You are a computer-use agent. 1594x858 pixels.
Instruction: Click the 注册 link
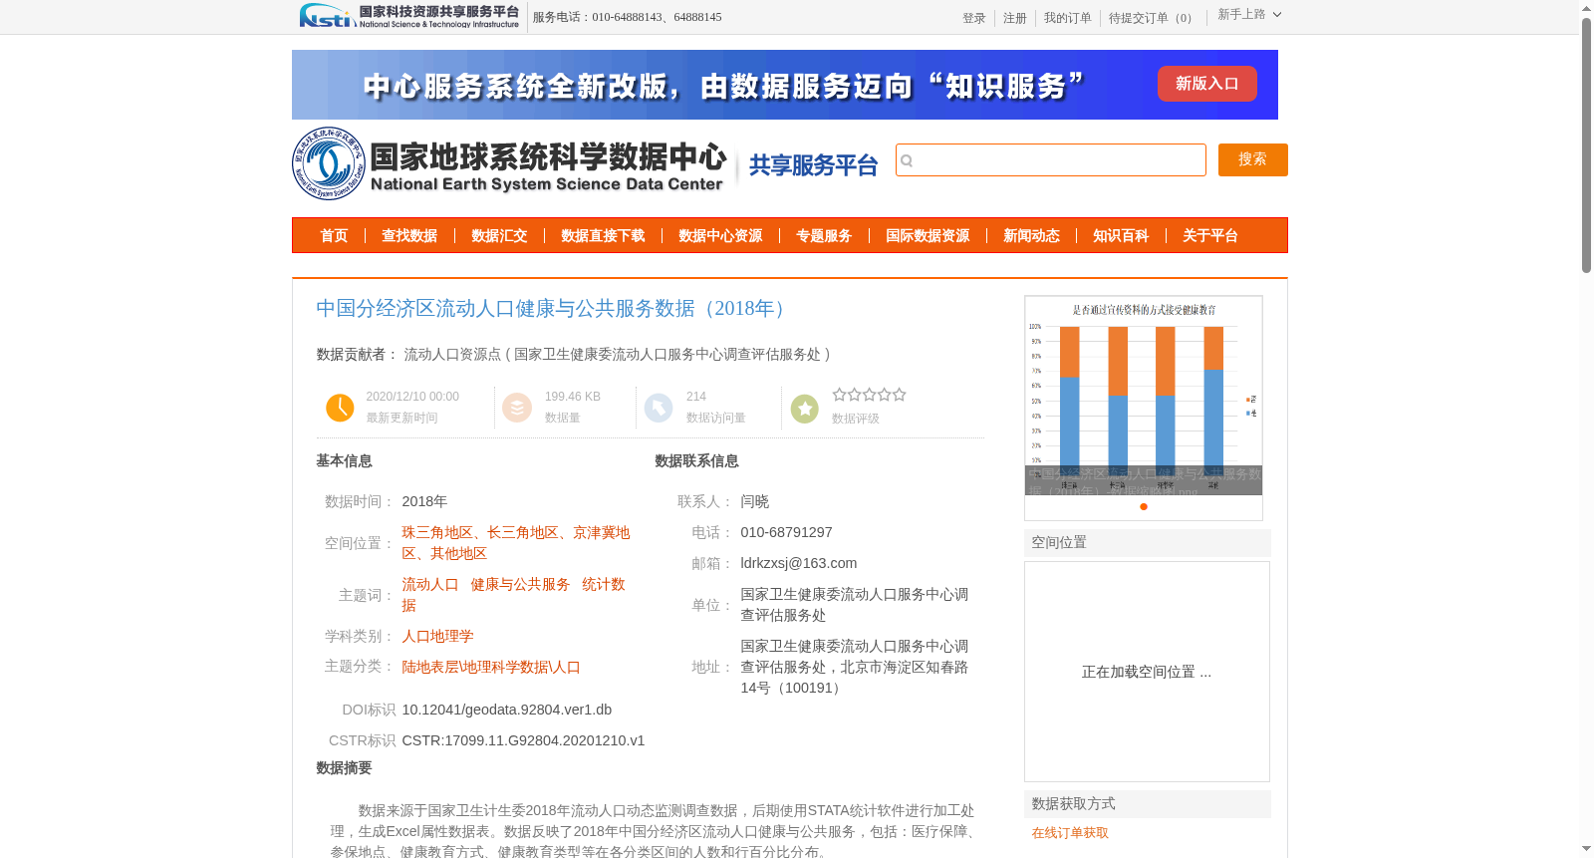1014,18
